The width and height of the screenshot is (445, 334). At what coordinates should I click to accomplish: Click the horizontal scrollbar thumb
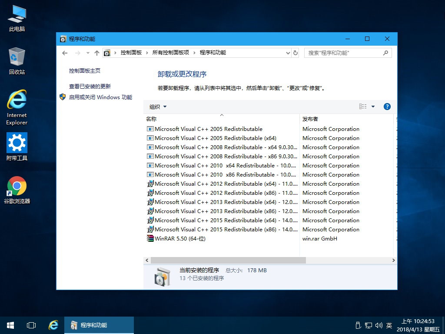pyautogui.click(x=228, y=260)
